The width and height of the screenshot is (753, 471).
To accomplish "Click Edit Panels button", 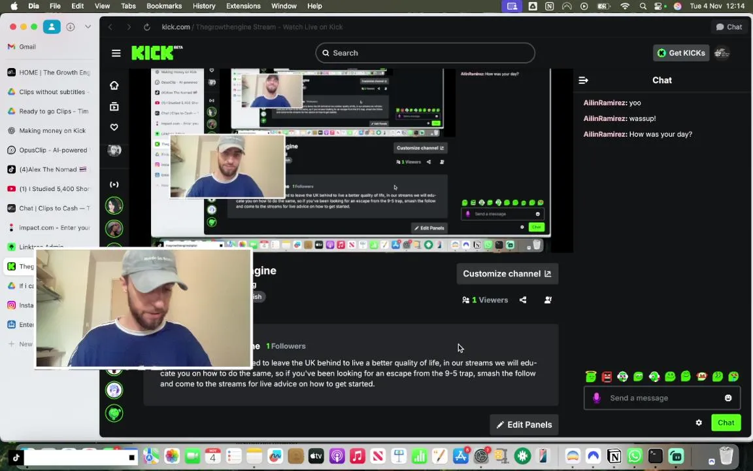I will point(524,425).
